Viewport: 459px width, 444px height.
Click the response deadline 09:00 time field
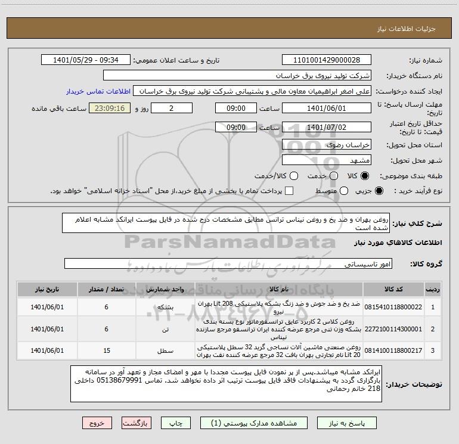point(236,108)
